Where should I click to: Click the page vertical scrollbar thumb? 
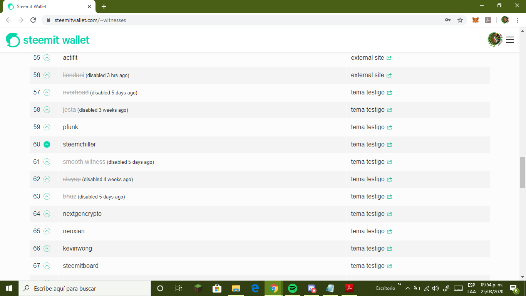click(523, 172)
